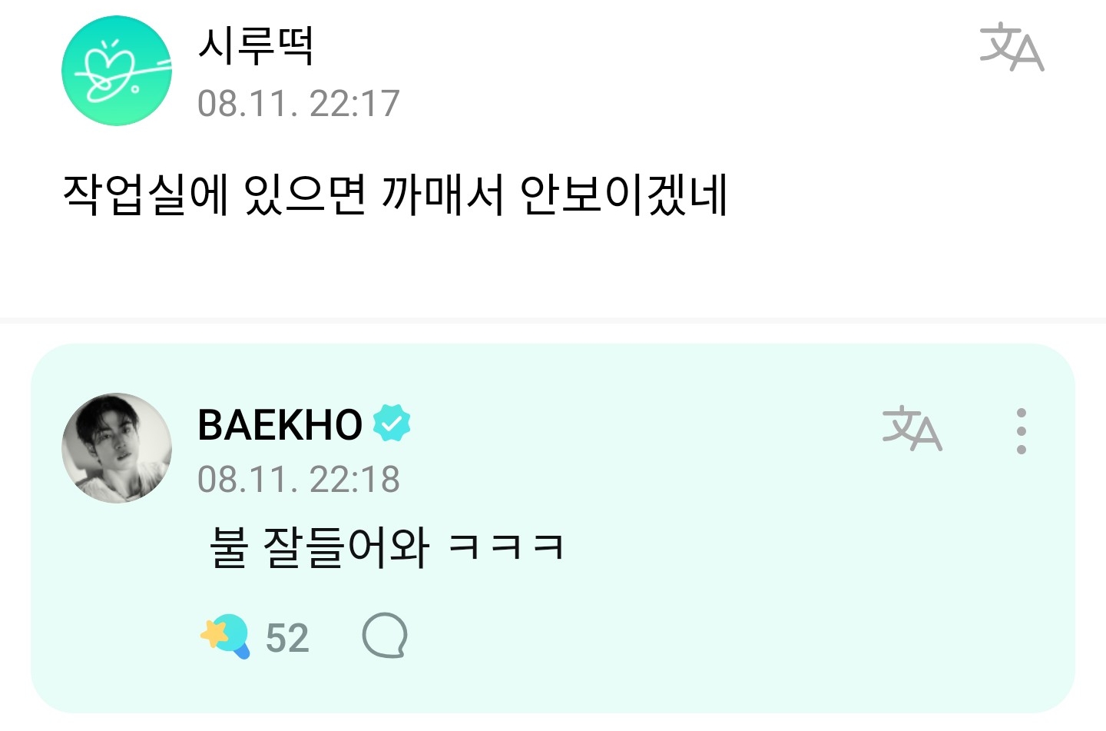This screenshot has height=731, width=1106.
Task: Translate 시루떡's post with the translate icon
Action: (1012, 47)
